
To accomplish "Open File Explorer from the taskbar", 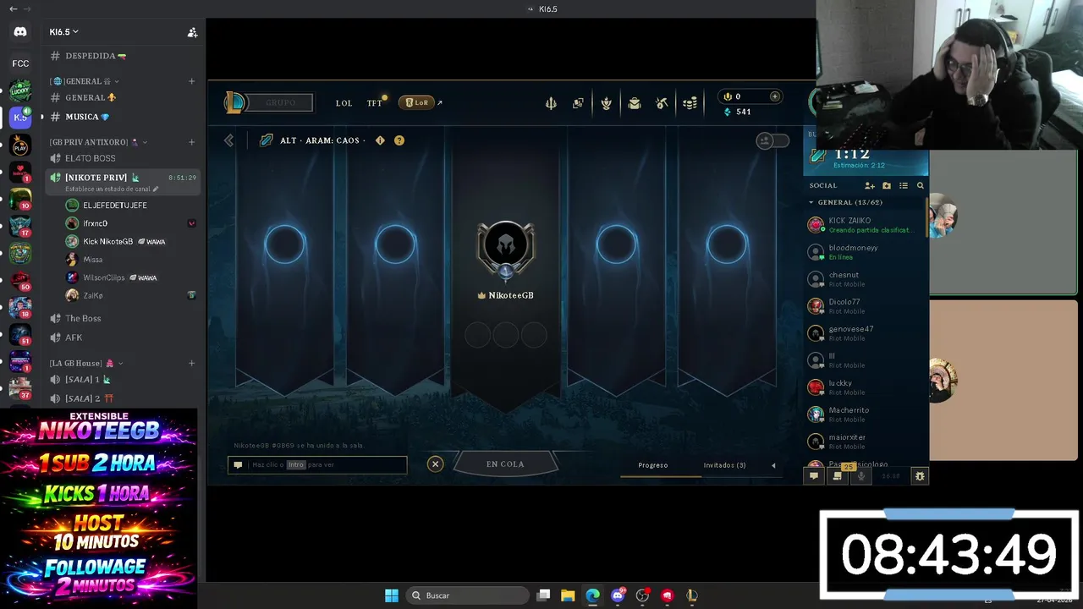I will click(568, 595).
